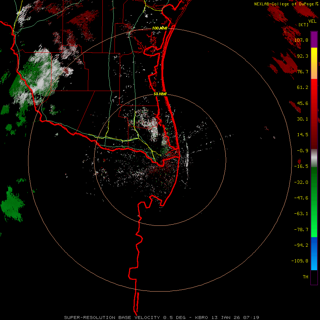Select the -32.0 scale value
Viewport: 320px width, 320px height.
pyautogui.click(x=301, y=182)
